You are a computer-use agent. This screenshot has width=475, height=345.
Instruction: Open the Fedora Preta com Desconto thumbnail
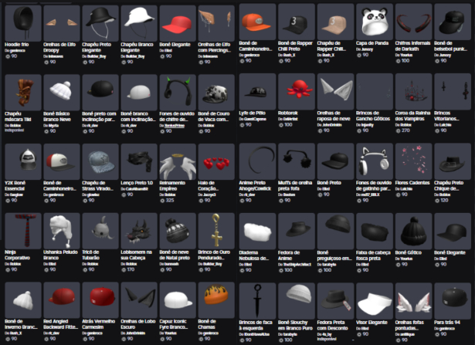[335, 301]
